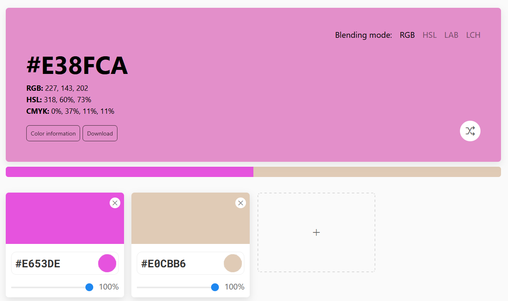Switch blending mode to HSL
This screenshot has width=508, height=301.
(x=430, y=35)
